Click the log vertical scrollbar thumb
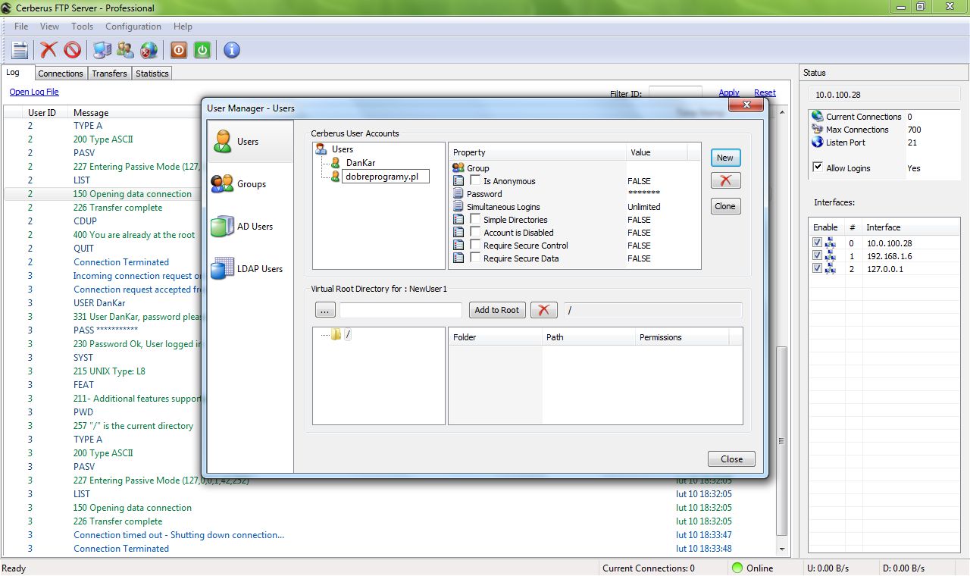Viewport: 970px width, 576px height. point(782,440)
